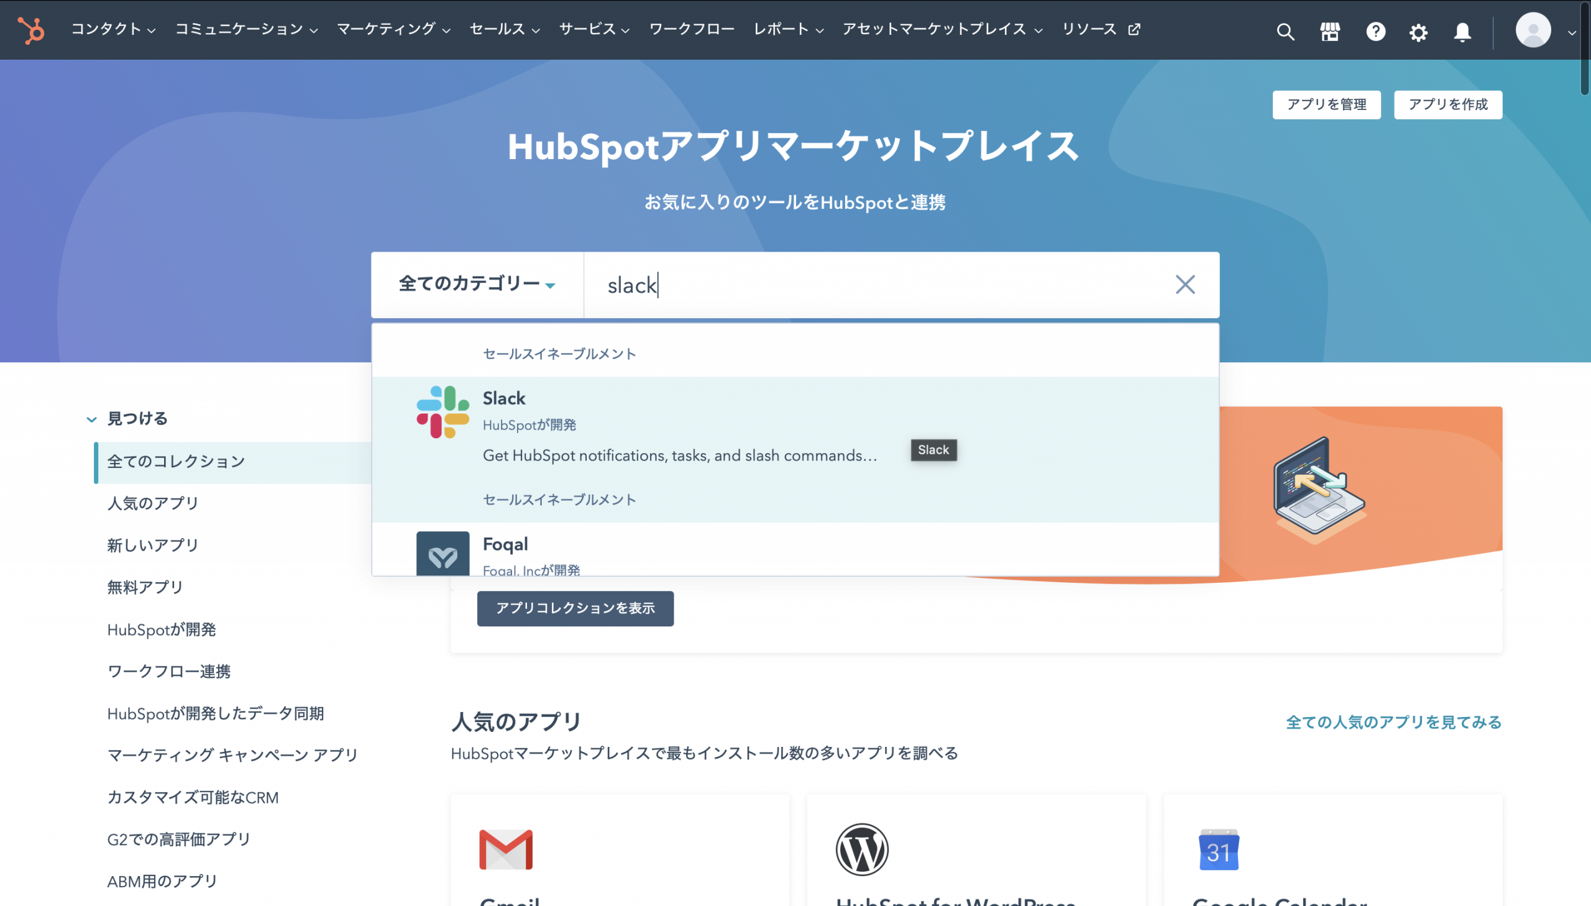Open the help question mark icon
Viewport: 1591px width, 906px height.
[x=1376, y=31]
